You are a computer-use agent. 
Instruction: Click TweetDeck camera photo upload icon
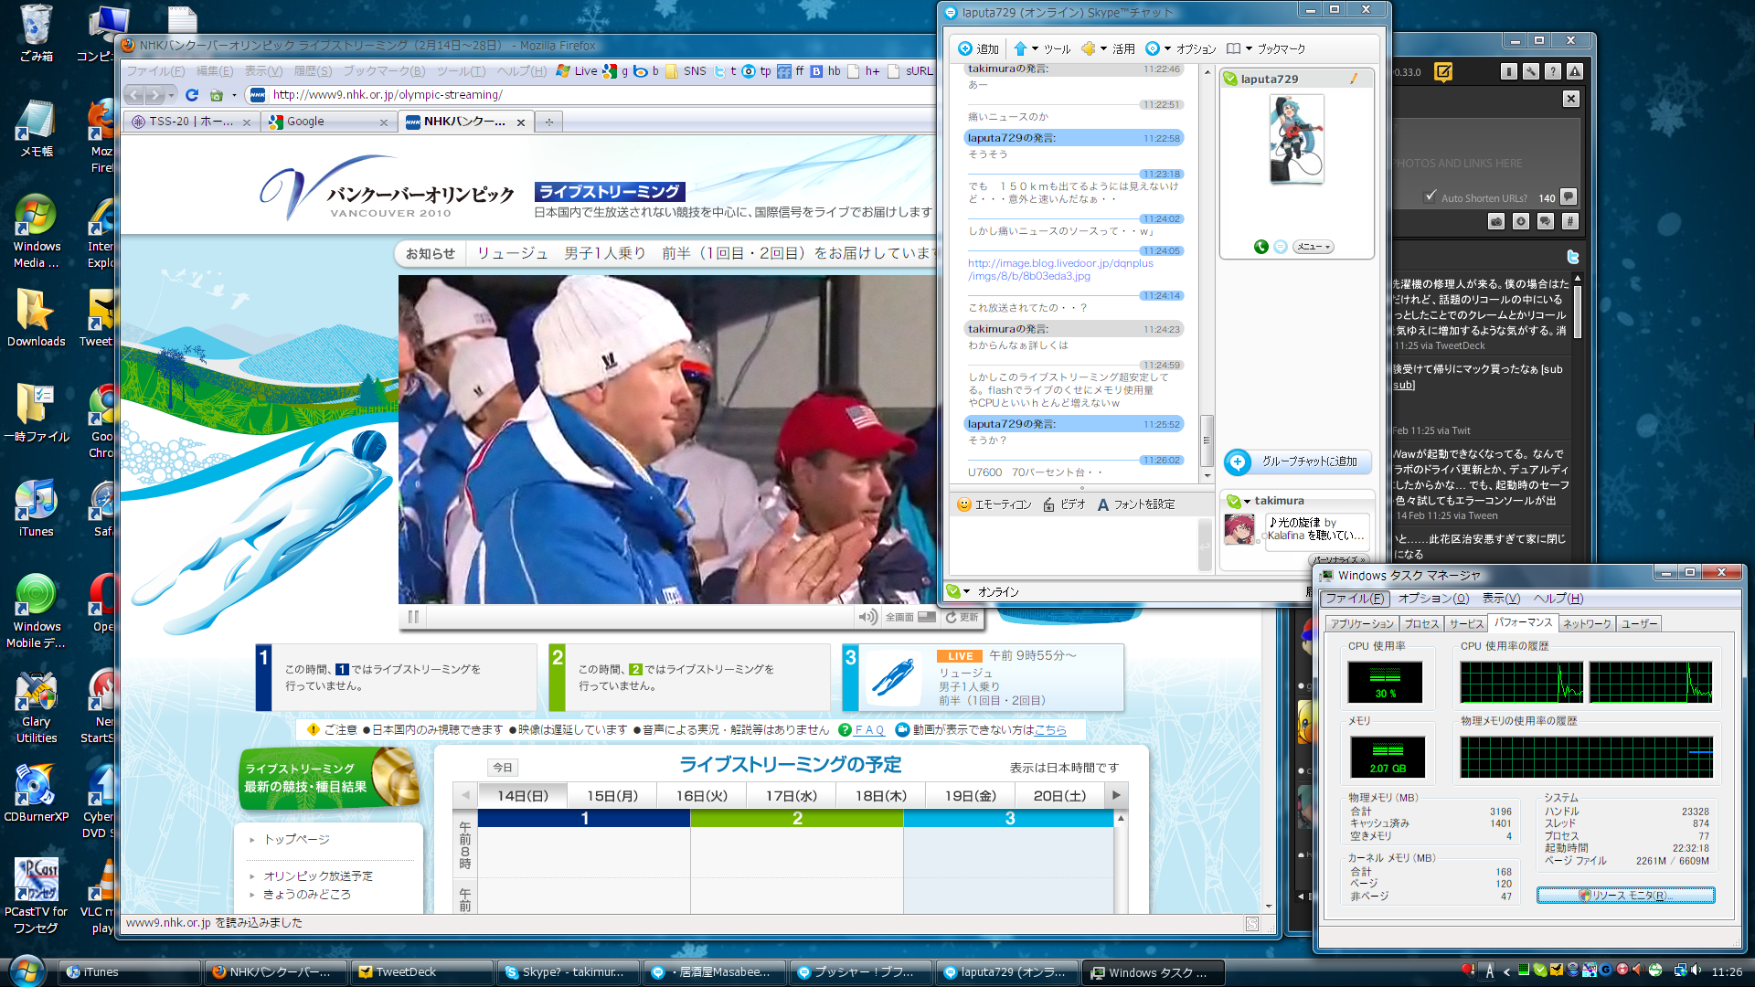(x=1496, y=221)
